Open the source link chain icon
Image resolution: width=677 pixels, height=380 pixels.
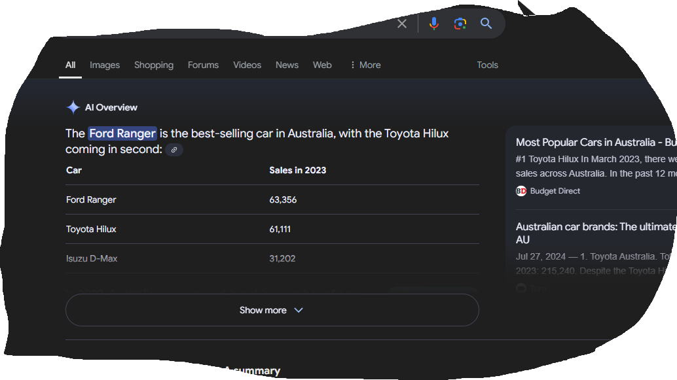(x=174, y=150)
